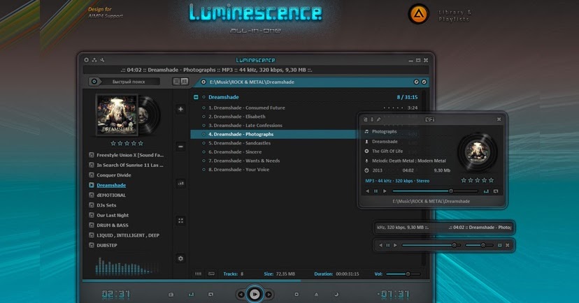Click second icon in DFi window header
The image size is (579, 303).
(372, 119)
